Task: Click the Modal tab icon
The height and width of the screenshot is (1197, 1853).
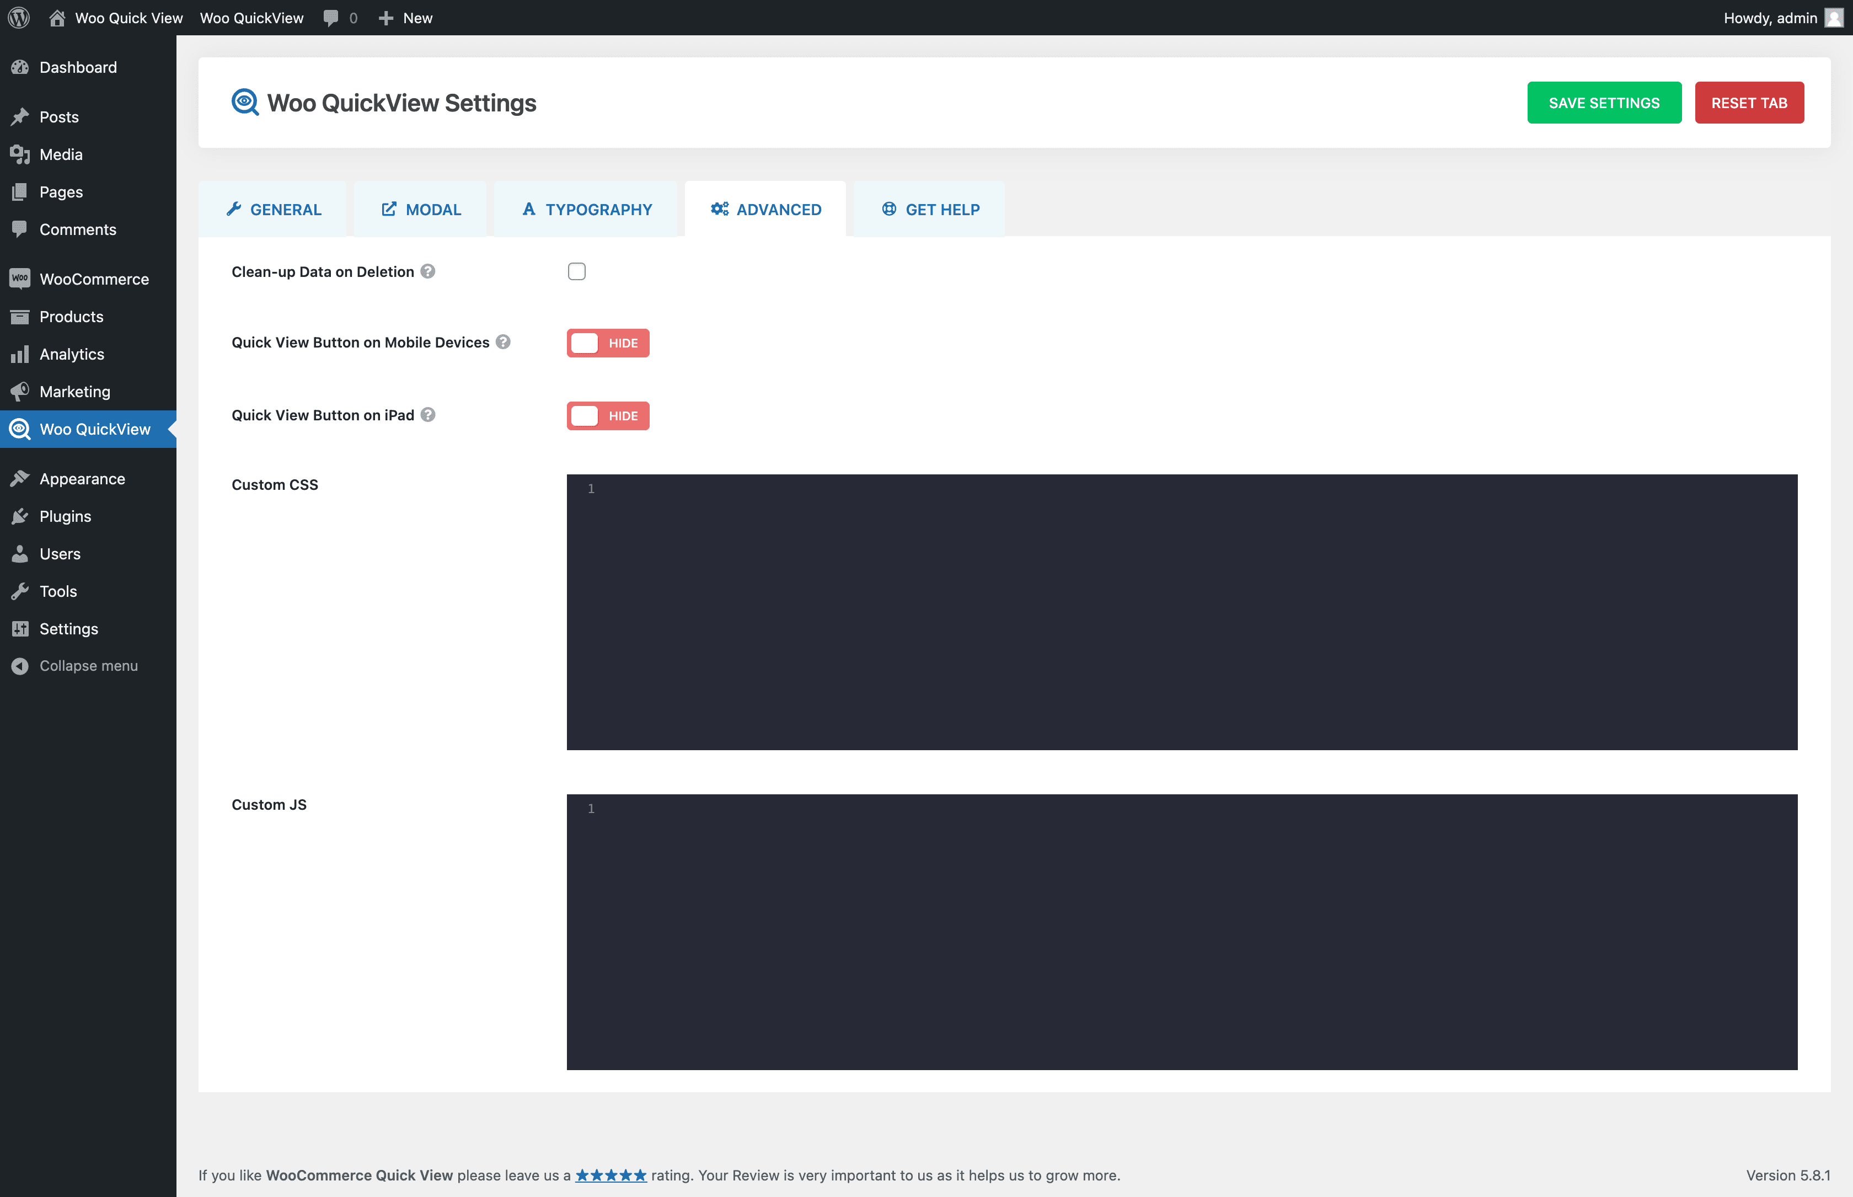Action: [x=389, y=208]
